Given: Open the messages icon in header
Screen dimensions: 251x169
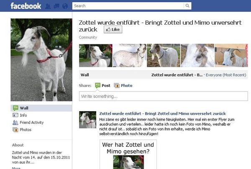Looking at the screenshot, I should coord(56,6).
